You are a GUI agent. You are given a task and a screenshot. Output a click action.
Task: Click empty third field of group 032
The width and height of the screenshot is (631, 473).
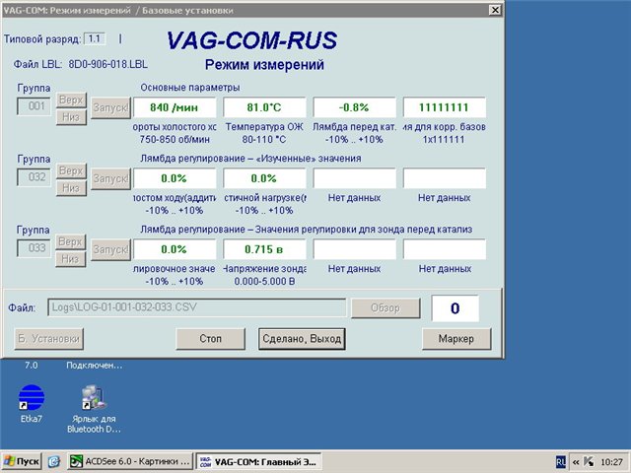(x=355, y=178)
